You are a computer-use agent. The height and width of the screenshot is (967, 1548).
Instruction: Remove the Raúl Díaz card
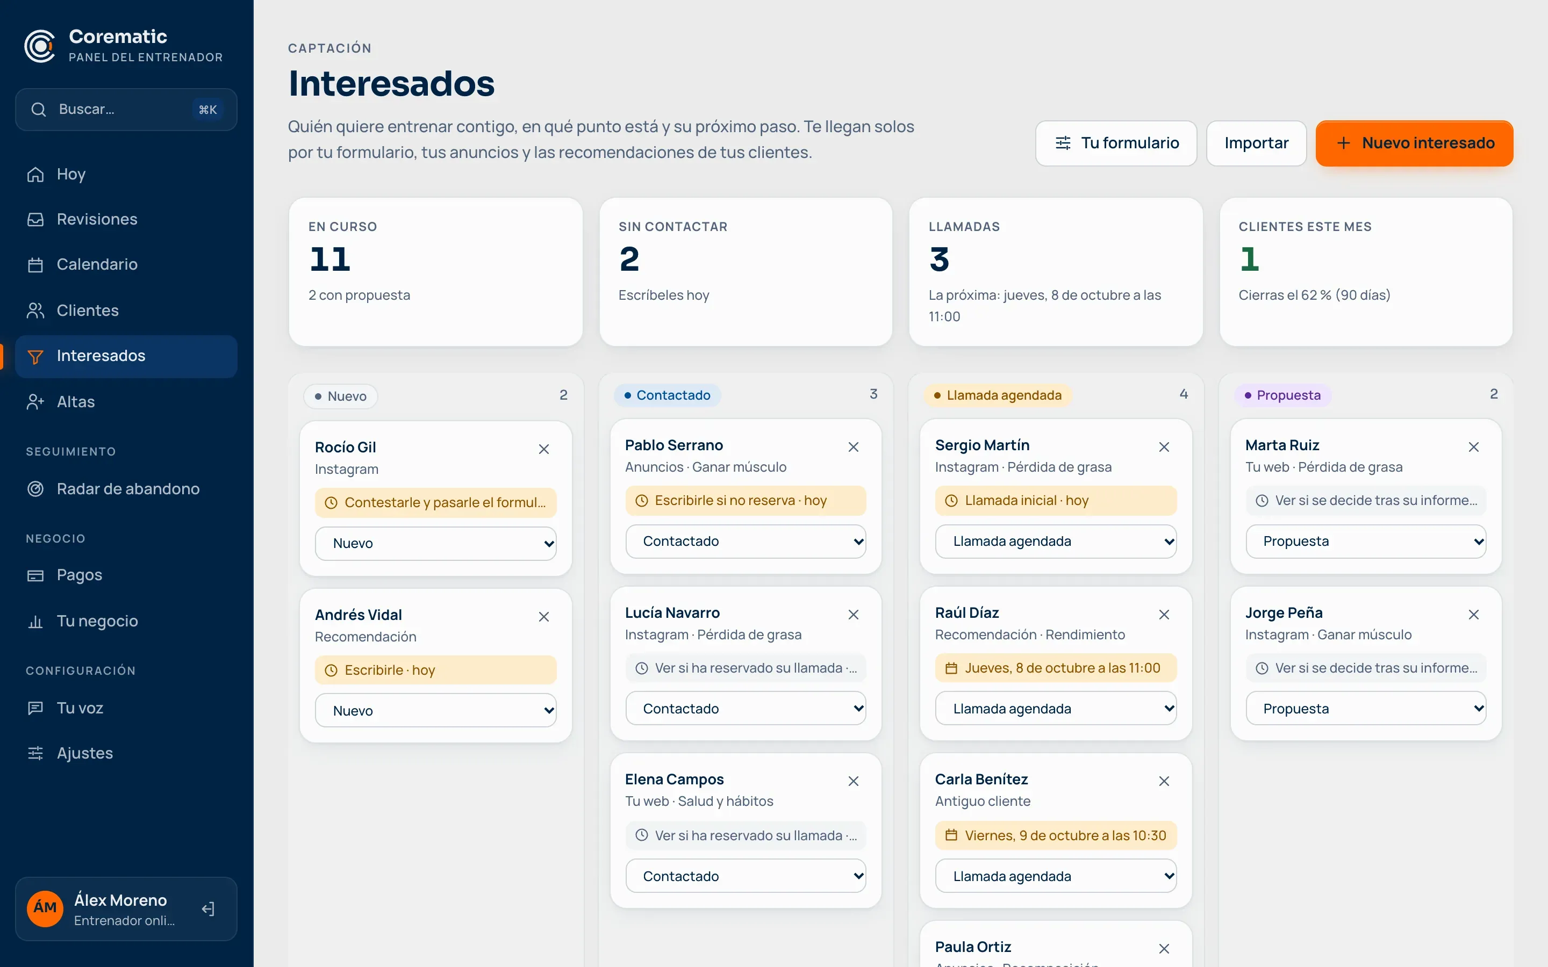click(1164, 615)
